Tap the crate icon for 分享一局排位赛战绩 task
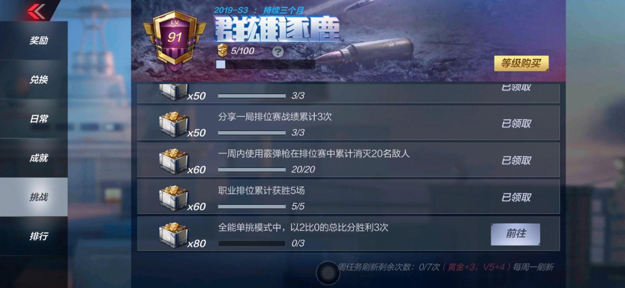Image resolution: width=625 pixels, height=288 pixels. pyautogui.click(x=174, y=124)
